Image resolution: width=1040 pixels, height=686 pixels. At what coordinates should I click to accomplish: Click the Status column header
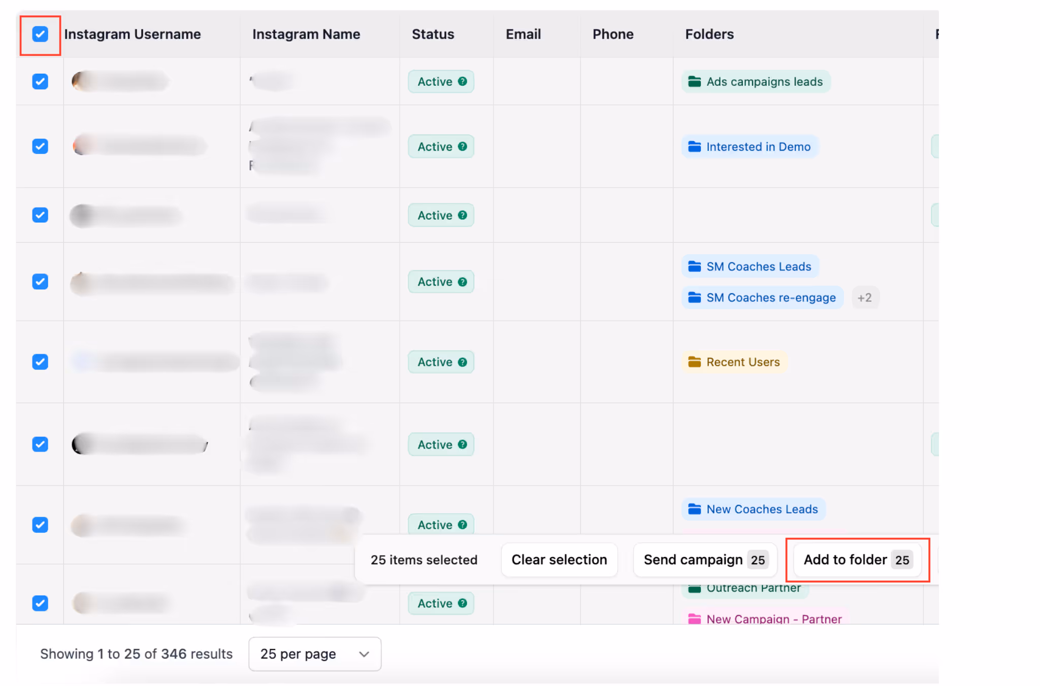pos(433,35)
